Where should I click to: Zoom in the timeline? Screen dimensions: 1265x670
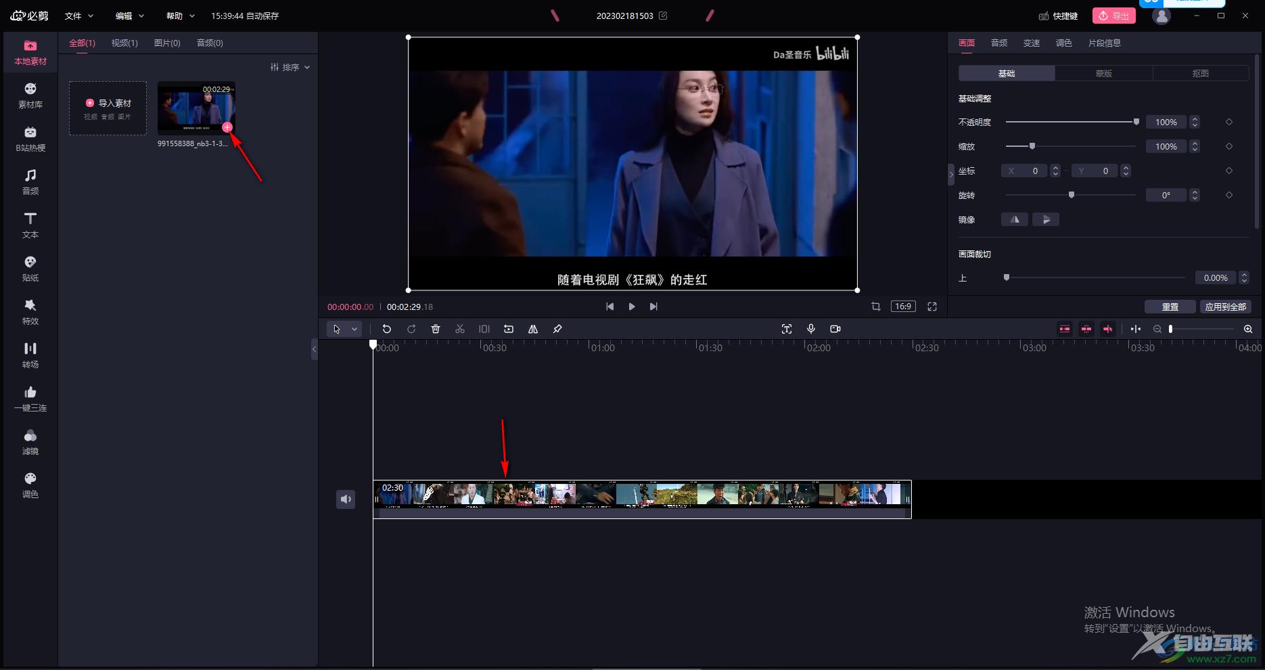pos(1248,329)
